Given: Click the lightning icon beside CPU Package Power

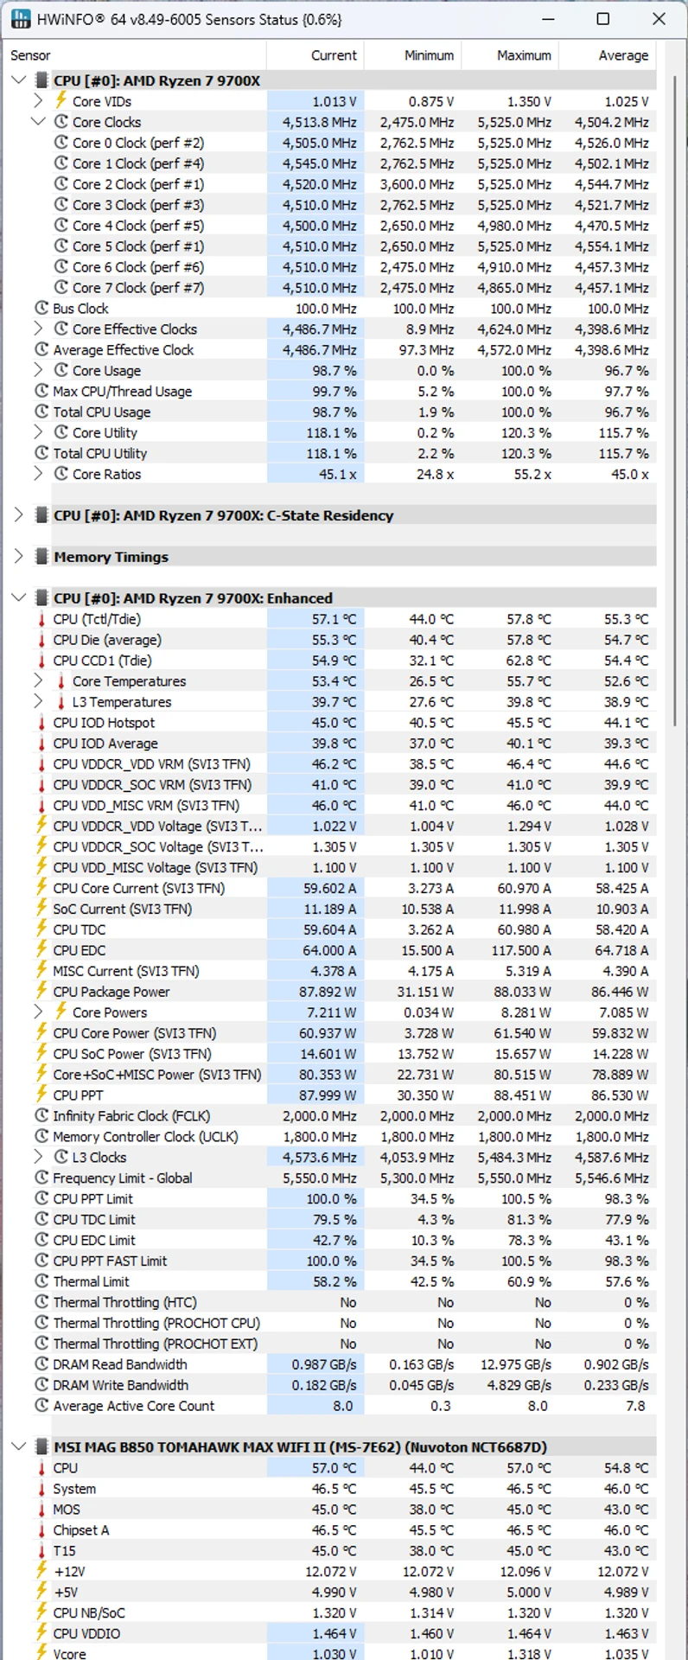Looking at the screenshot, I should [x=41, y=992].
